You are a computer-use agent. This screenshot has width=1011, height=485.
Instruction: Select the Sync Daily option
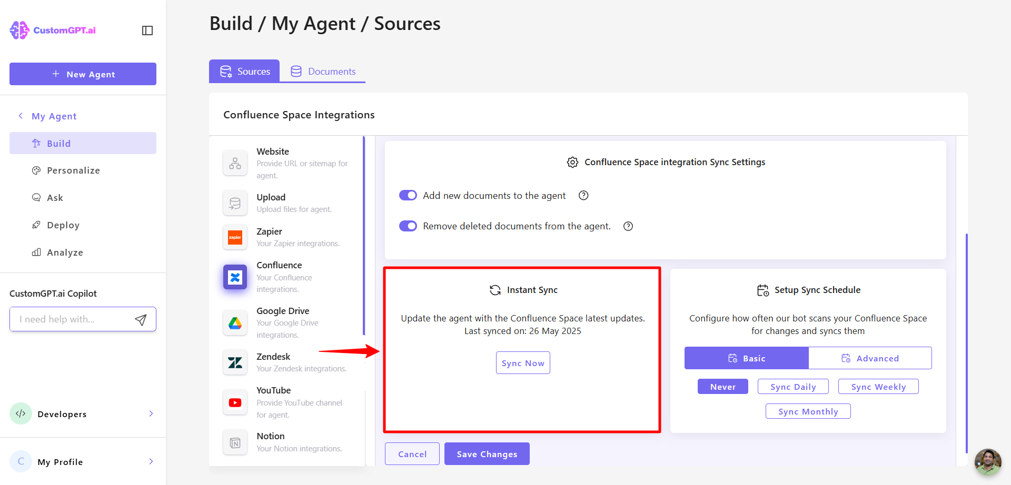tap(793, 387)
